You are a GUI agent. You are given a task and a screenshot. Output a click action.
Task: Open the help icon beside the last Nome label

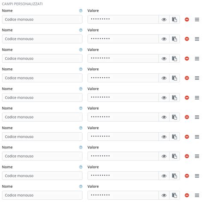click(81, 187)
